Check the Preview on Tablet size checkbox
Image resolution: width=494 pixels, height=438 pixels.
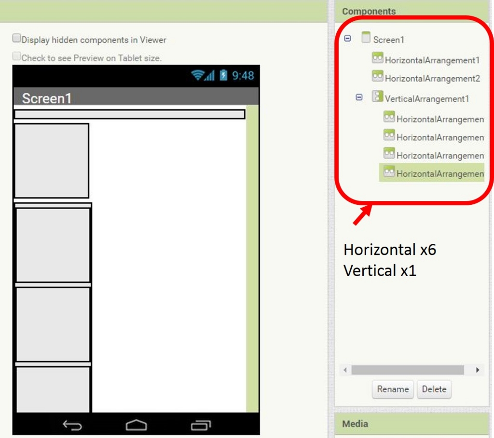[x=17, y=56]
